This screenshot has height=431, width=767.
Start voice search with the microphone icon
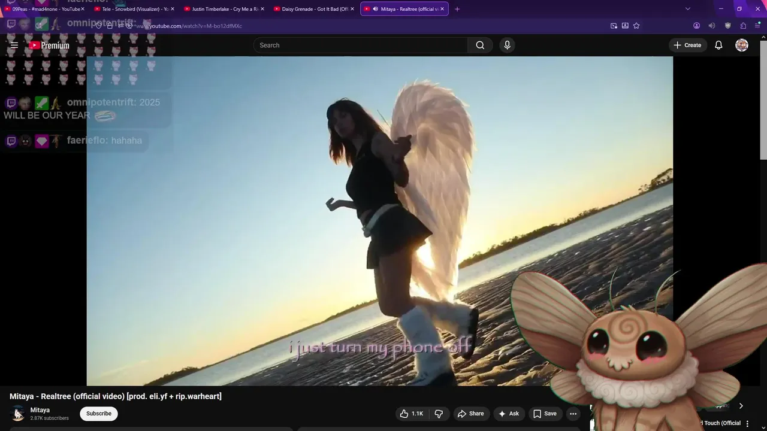coord(507,45)
